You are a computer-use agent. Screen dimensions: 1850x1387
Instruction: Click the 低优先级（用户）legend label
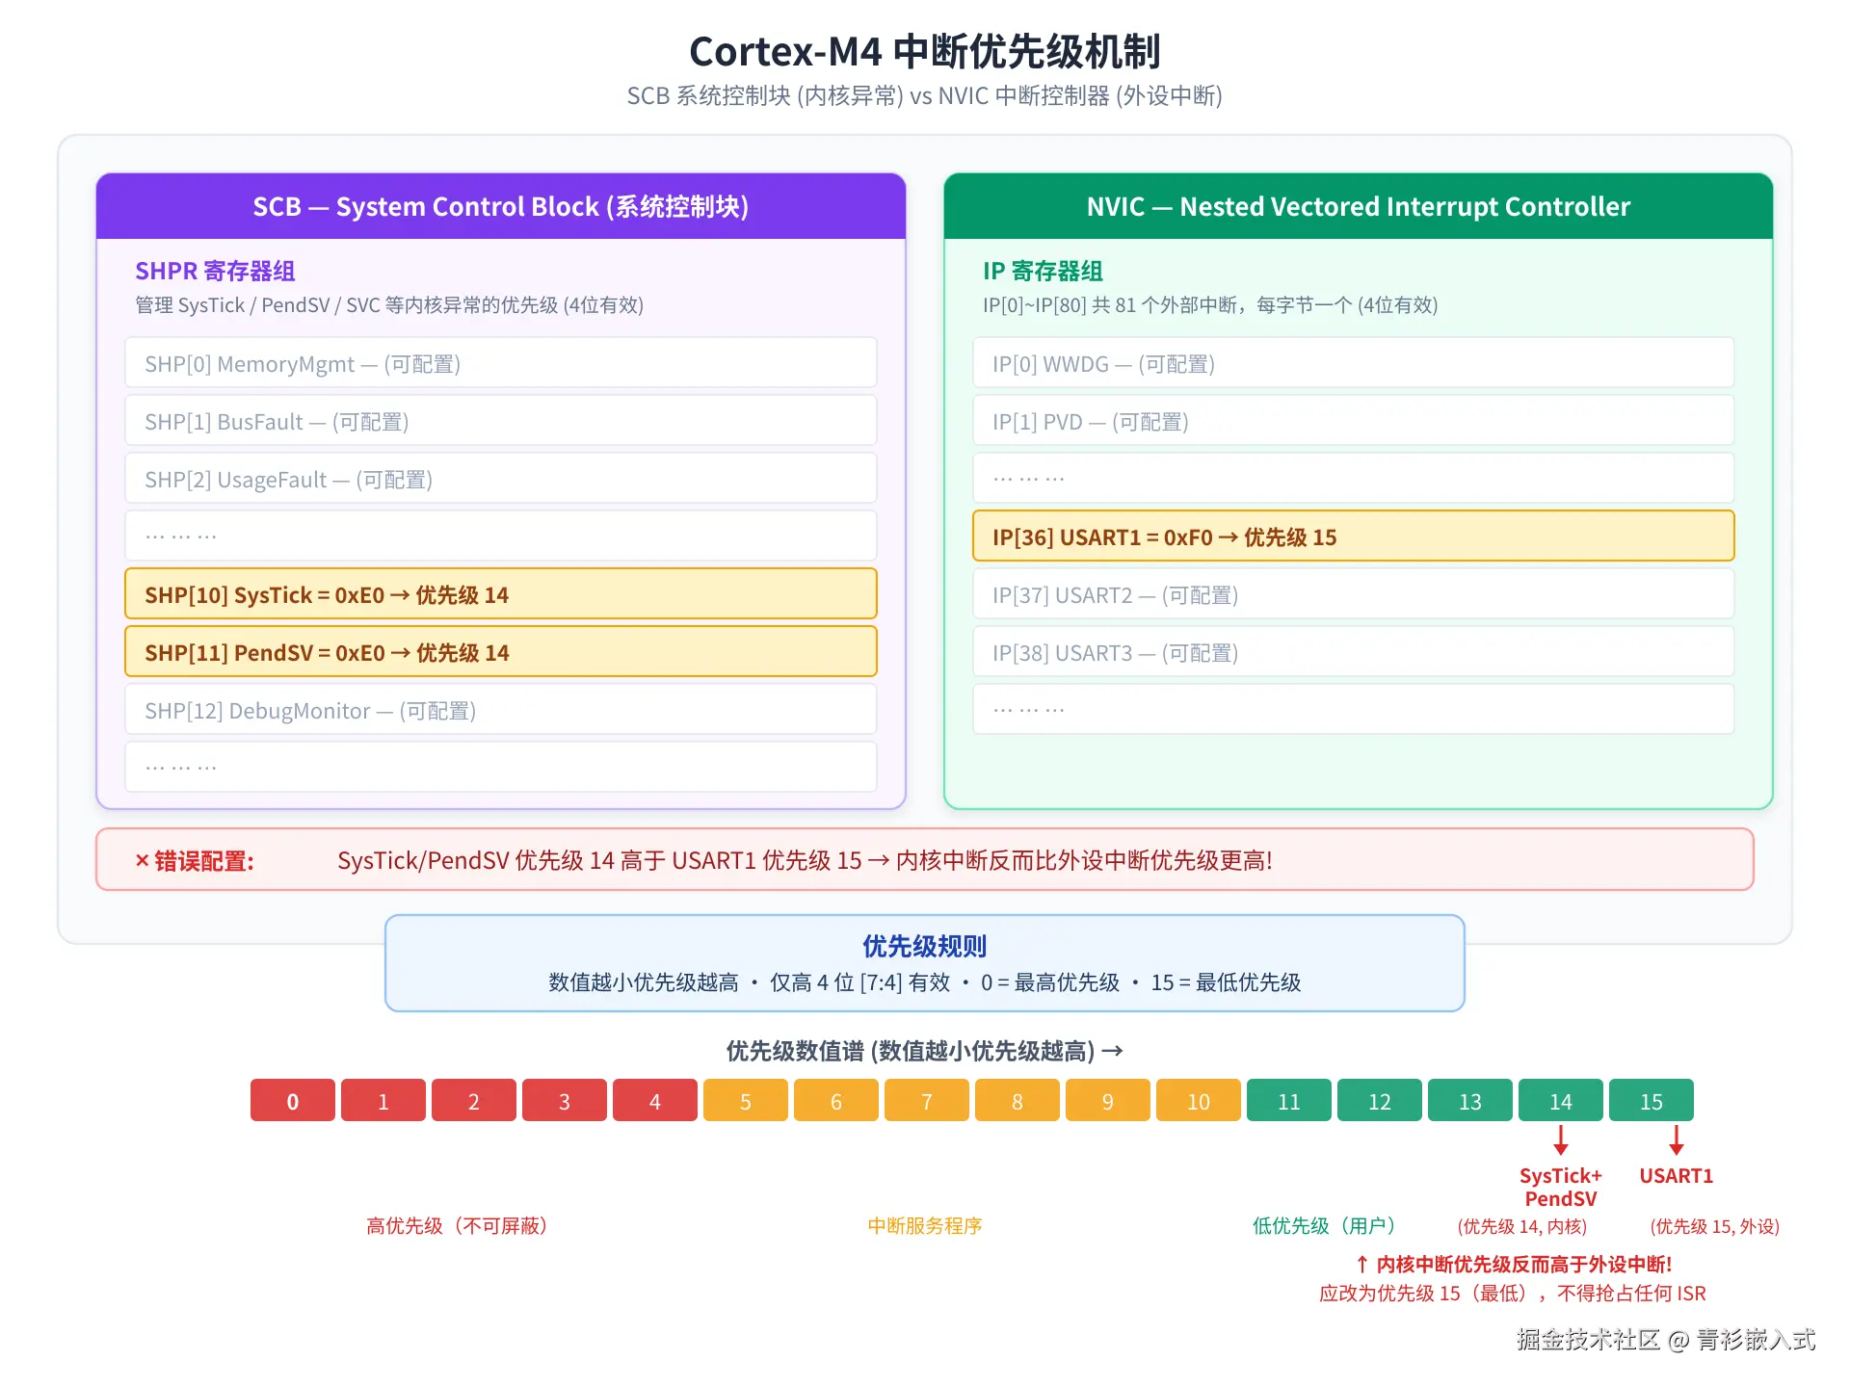pos(1324,1225)
